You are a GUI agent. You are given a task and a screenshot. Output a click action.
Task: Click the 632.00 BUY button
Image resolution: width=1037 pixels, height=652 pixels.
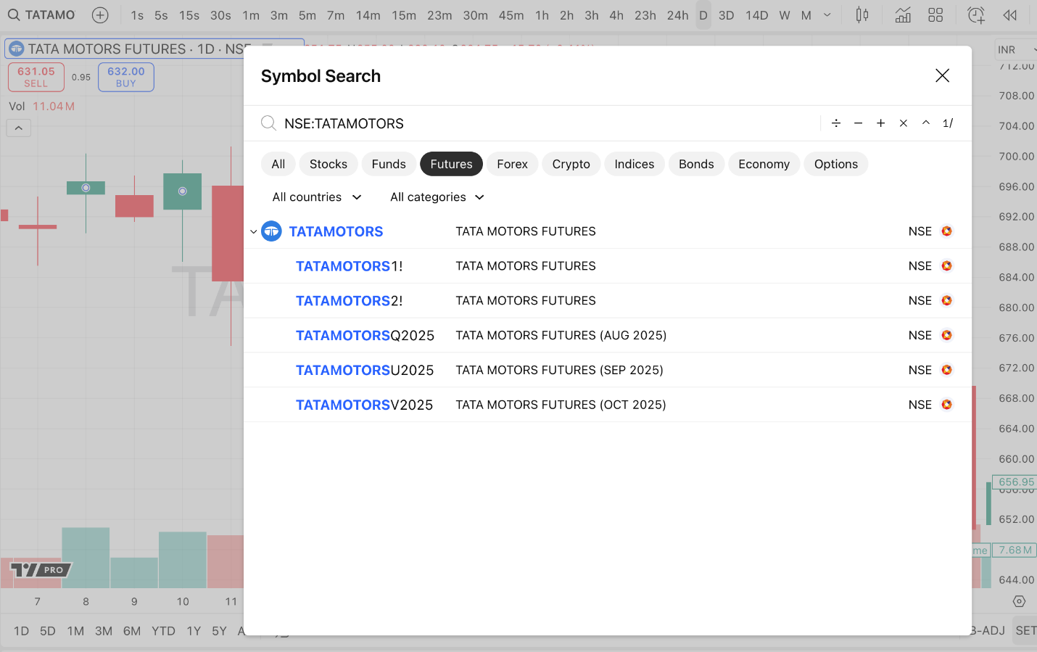pyautogui.click(x=126, y=77)
